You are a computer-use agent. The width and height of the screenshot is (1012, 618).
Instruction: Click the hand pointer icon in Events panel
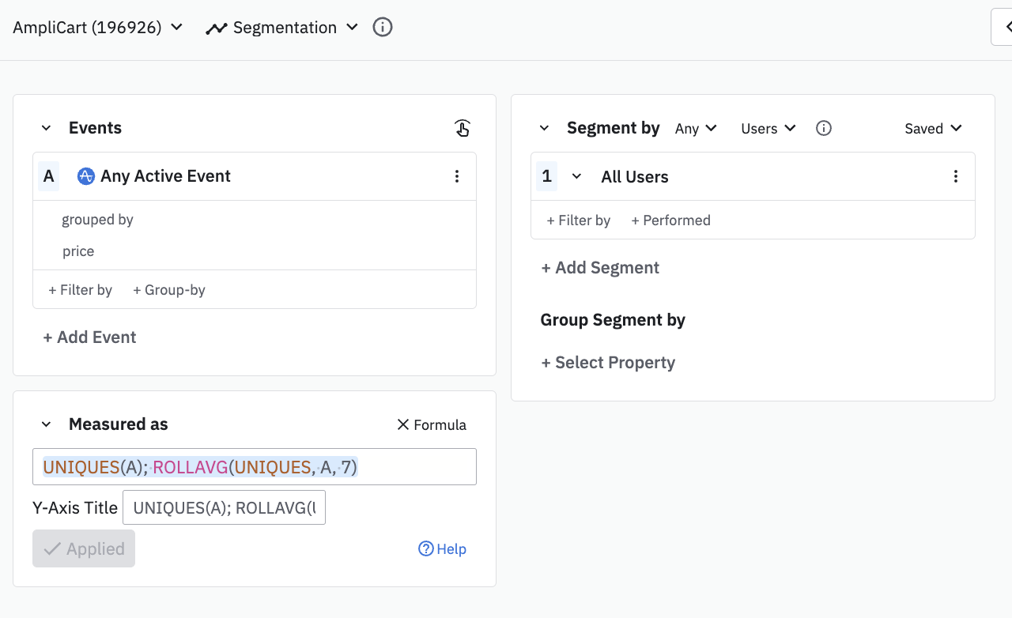pos(463,128)
